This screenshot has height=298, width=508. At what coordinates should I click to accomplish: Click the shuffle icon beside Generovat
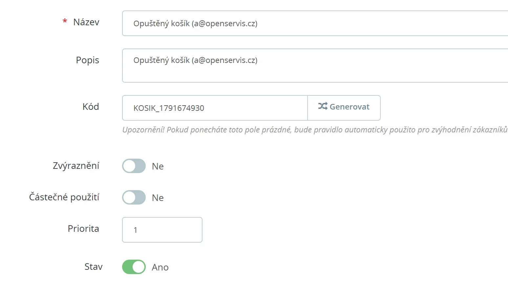pos(323,106)
